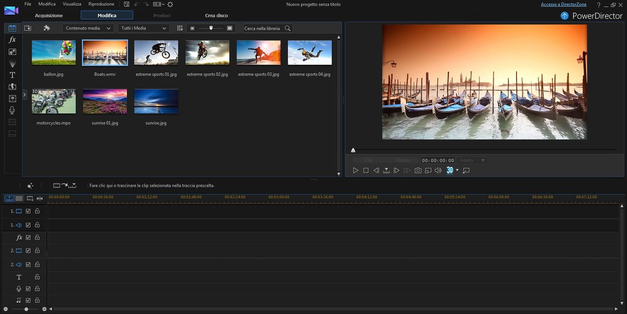This screenshot has width=627, height=314.
Task: Click the insert clip to track icon
Action: tap(65, 185)
